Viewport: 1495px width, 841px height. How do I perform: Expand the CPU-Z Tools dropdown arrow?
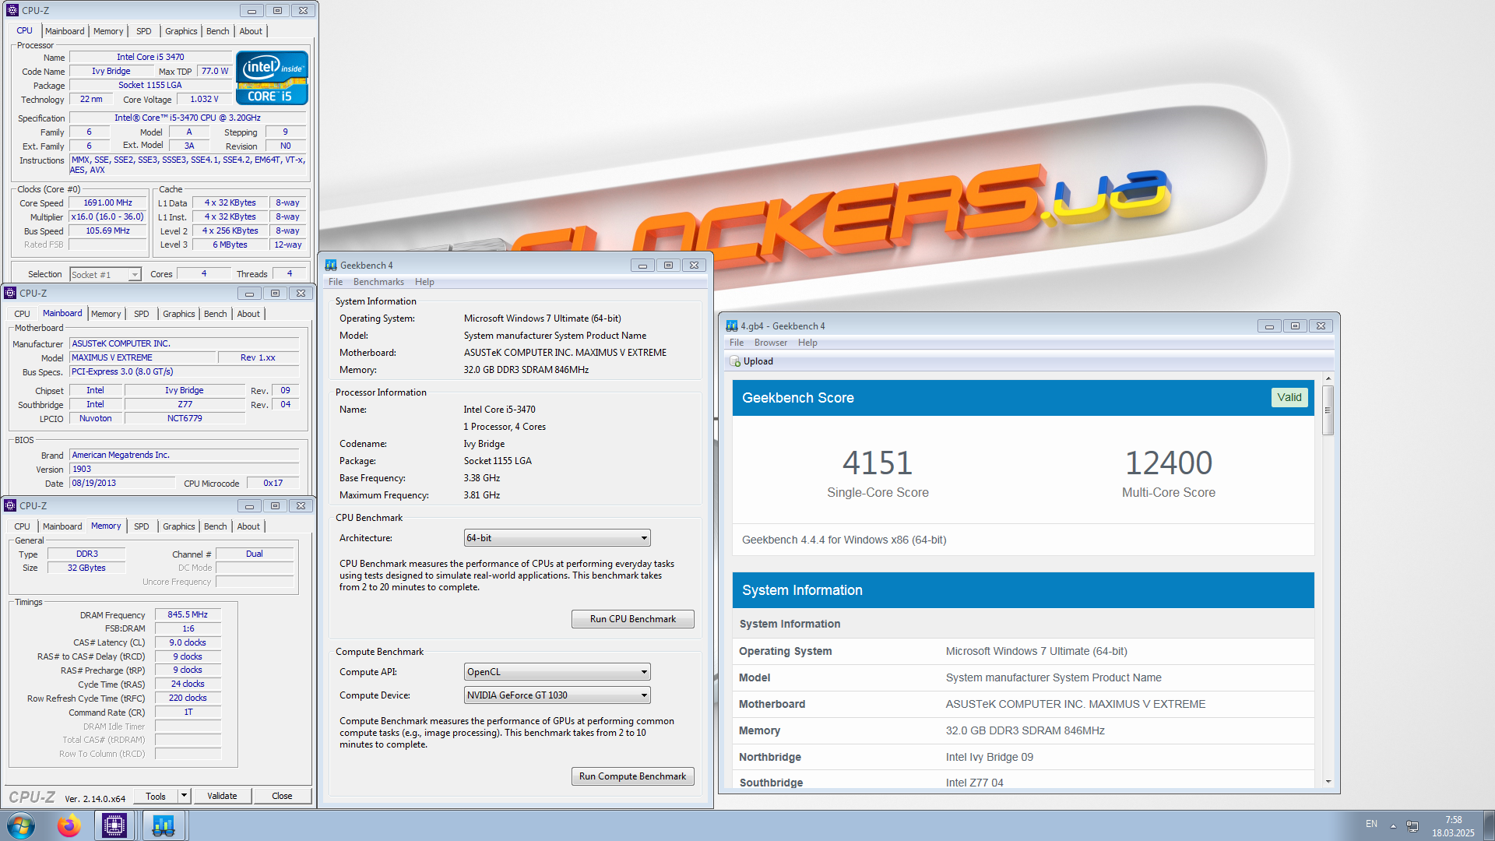pos(185,796)
